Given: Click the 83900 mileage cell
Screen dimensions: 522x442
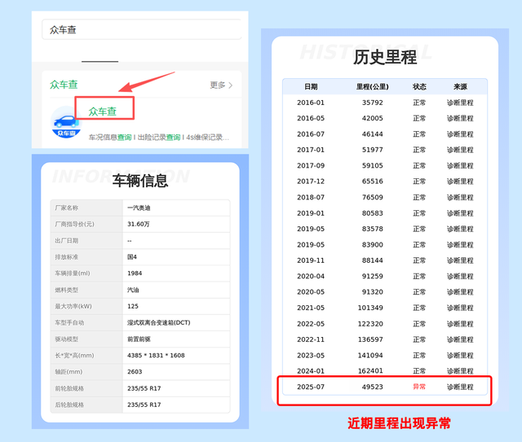Looking at the screenshot, I should pos(373,244).
